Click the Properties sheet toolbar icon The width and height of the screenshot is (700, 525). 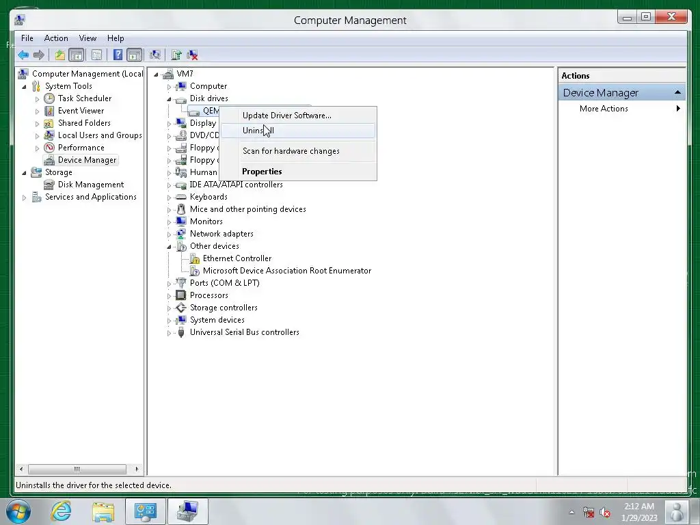coord(96,55)
